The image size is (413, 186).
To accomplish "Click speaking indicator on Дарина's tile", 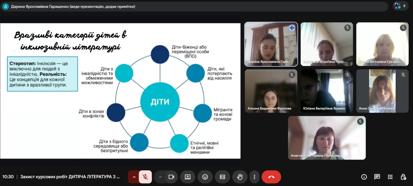I will tap(292, 28).
